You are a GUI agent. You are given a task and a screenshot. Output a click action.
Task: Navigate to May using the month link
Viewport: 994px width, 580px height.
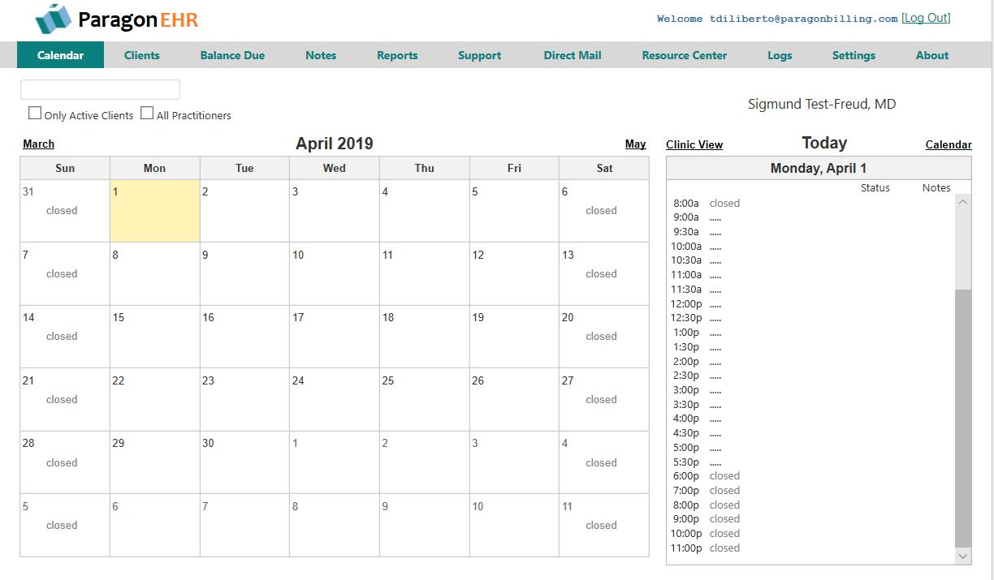tap(635, 144)
